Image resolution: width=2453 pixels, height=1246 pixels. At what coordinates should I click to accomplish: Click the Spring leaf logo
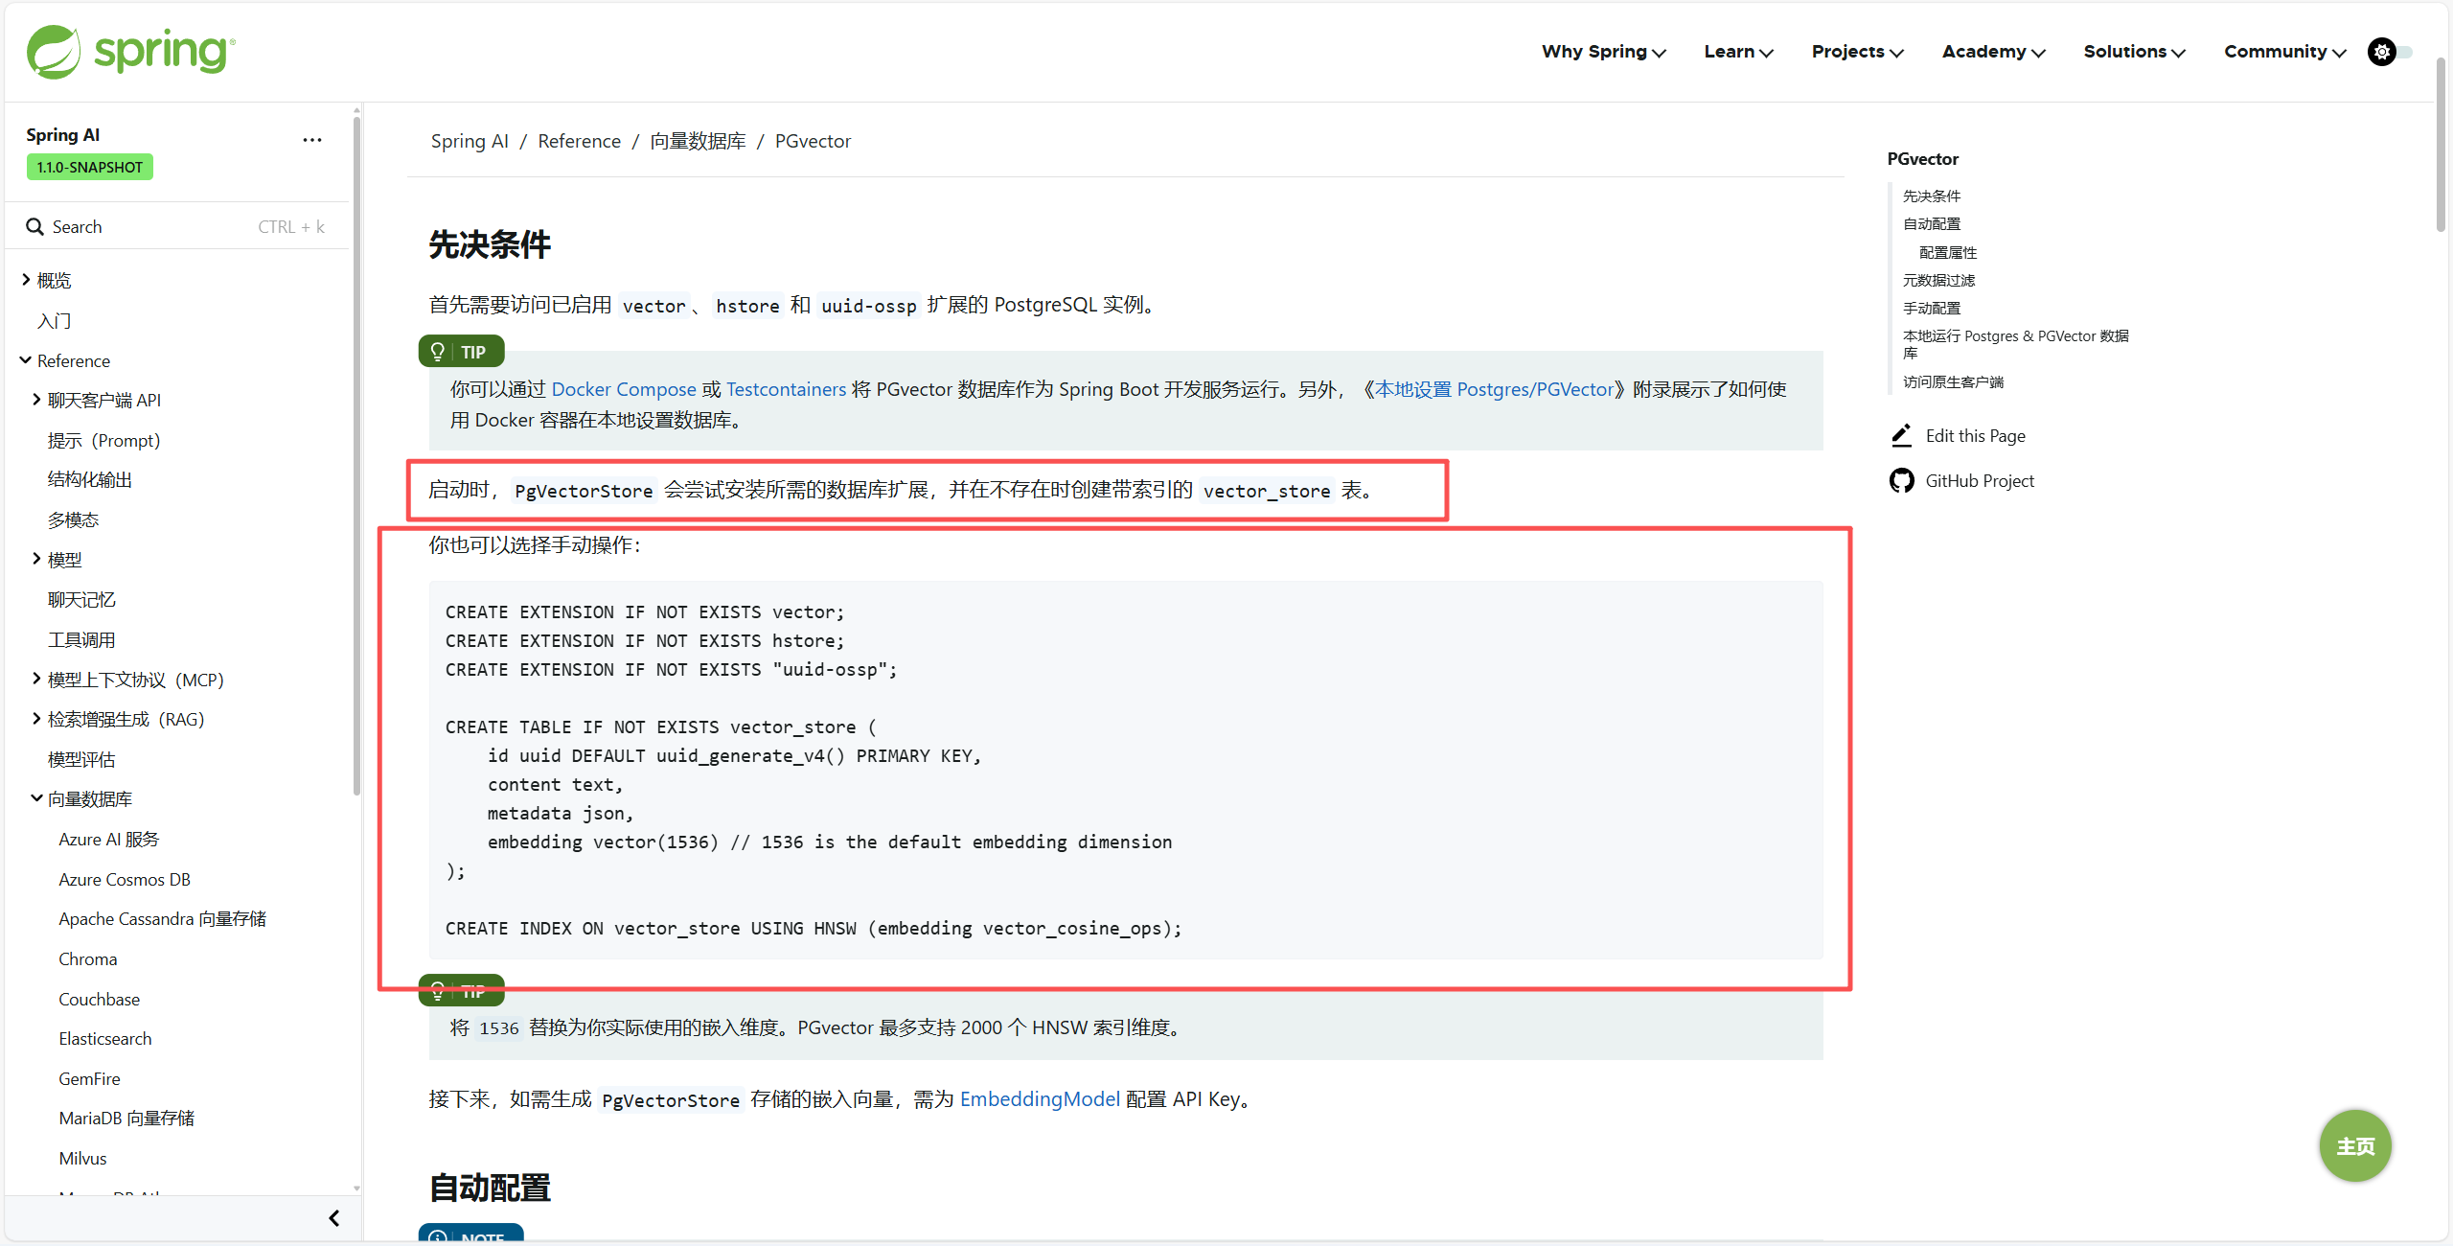click(54, 52)
